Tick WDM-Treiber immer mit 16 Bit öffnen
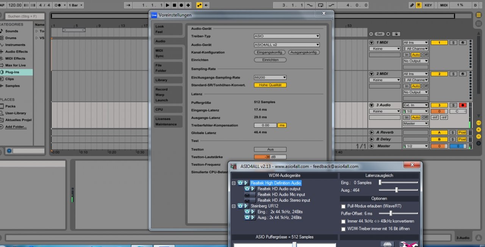The width and height of the screenshot is (485, 247). coord(343,229)
